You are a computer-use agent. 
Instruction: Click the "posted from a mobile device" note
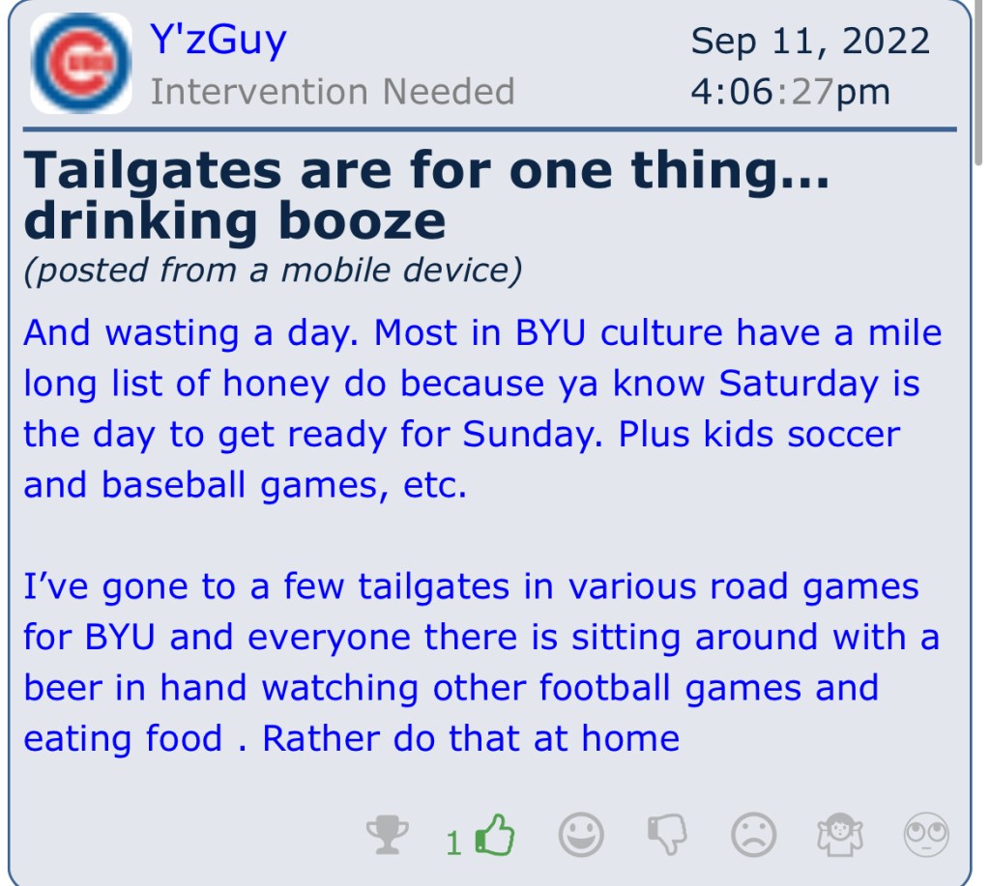(x=272, y=271)
